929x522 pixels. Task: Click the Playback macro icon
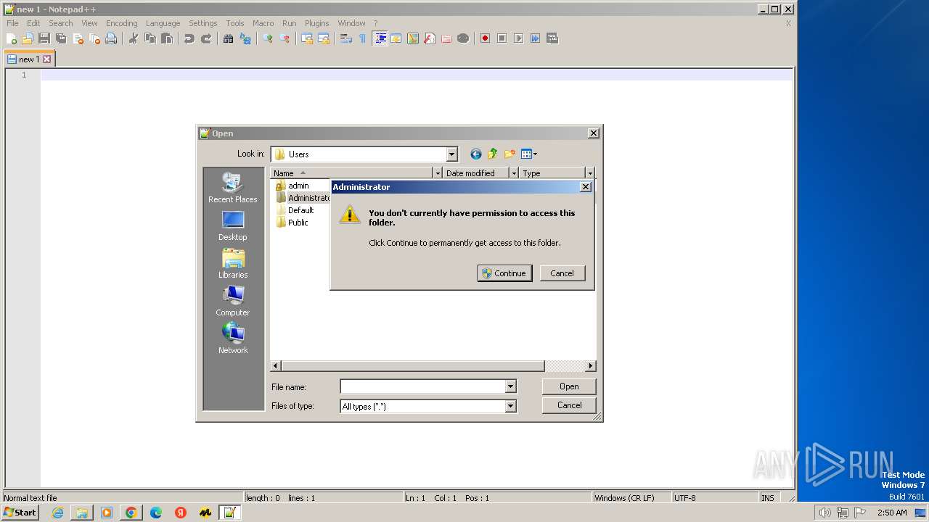518,38
